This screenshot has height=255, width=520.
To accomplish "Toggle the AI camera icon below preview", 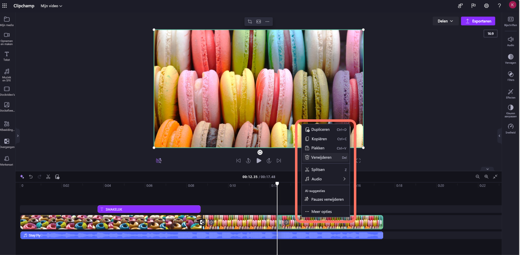I will (159, 161).
